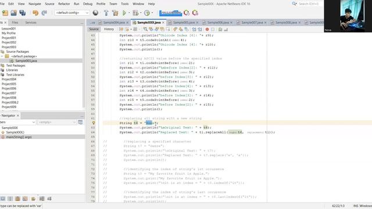Close the SampleXXX.java tab
This screenshot has width=372, height=209.
point(163,23)
